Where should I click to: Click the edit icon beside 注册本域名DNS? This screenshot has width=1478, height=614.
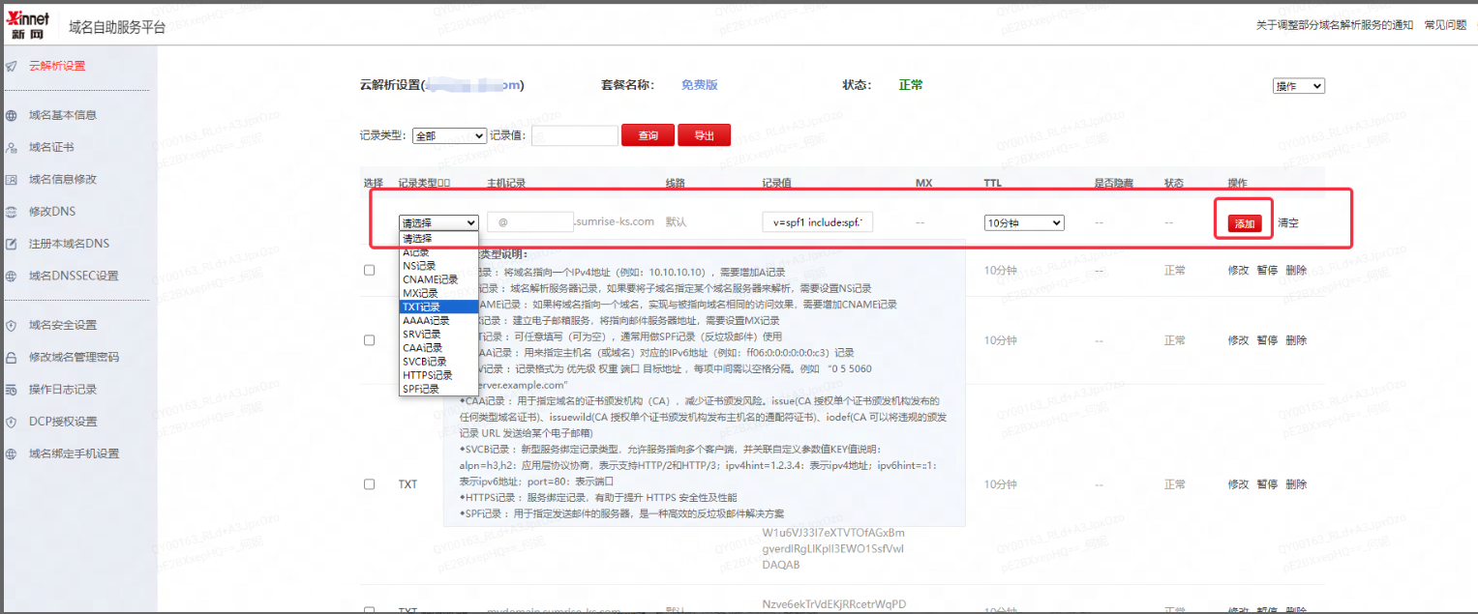[12, 244]
